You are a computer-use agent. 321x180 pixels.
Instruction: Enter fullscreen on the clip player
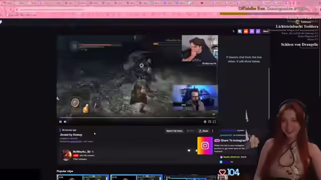point(214,121)
